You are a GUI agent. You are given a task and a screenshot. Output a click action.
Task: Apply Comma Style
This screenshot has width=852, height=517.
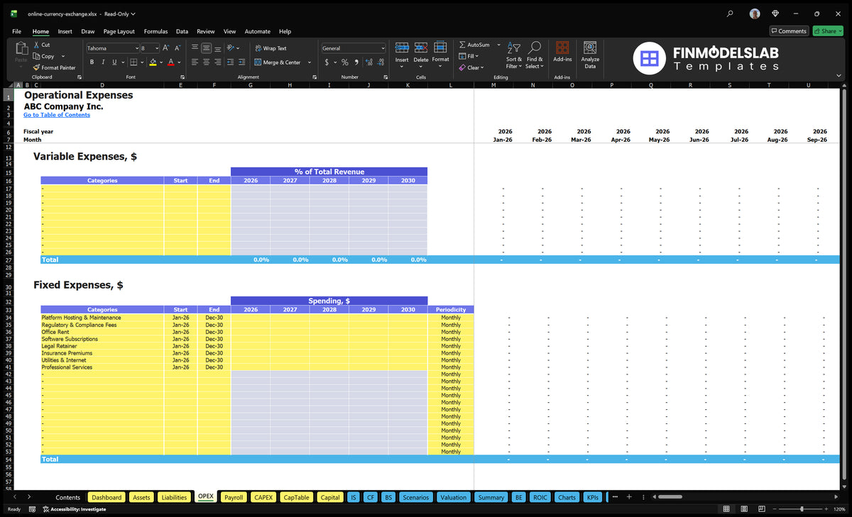click(x=356, y=62)
